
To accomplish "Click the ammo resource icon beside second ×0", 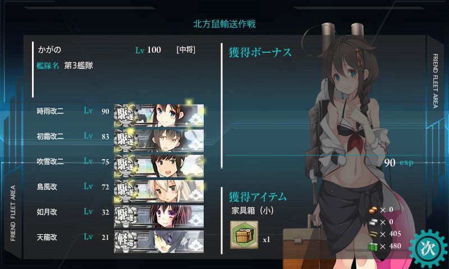I will pos(373,222).
